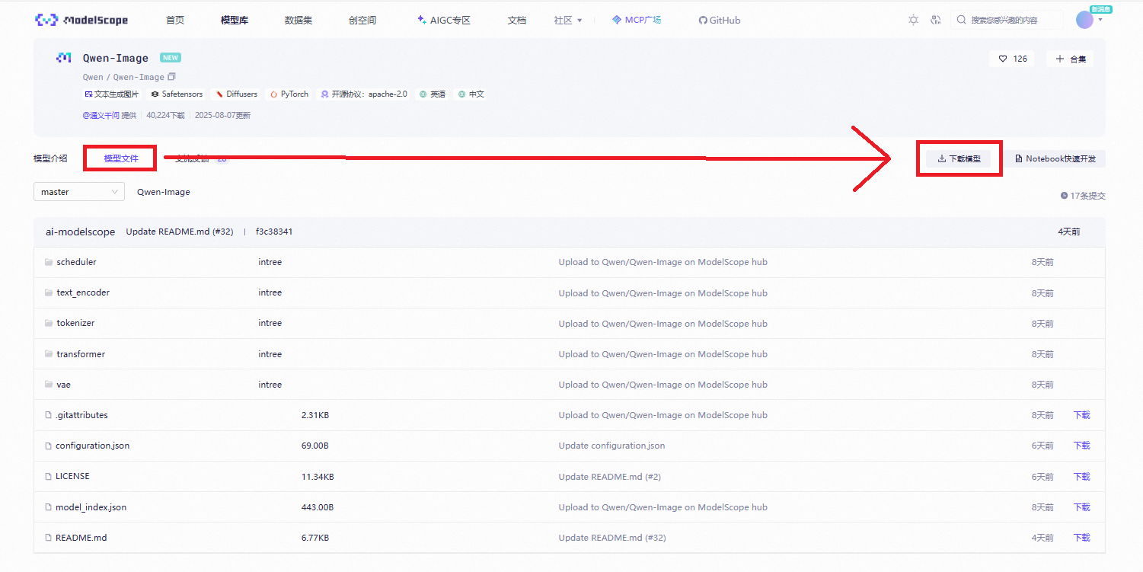View the 17条提交 commit history

(1083, 196)
